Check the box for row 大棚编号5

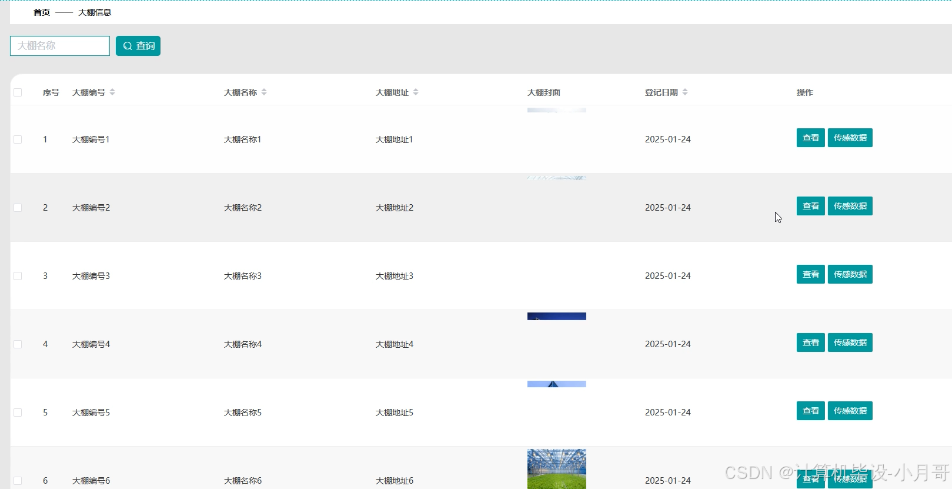[x=18, y=413]
